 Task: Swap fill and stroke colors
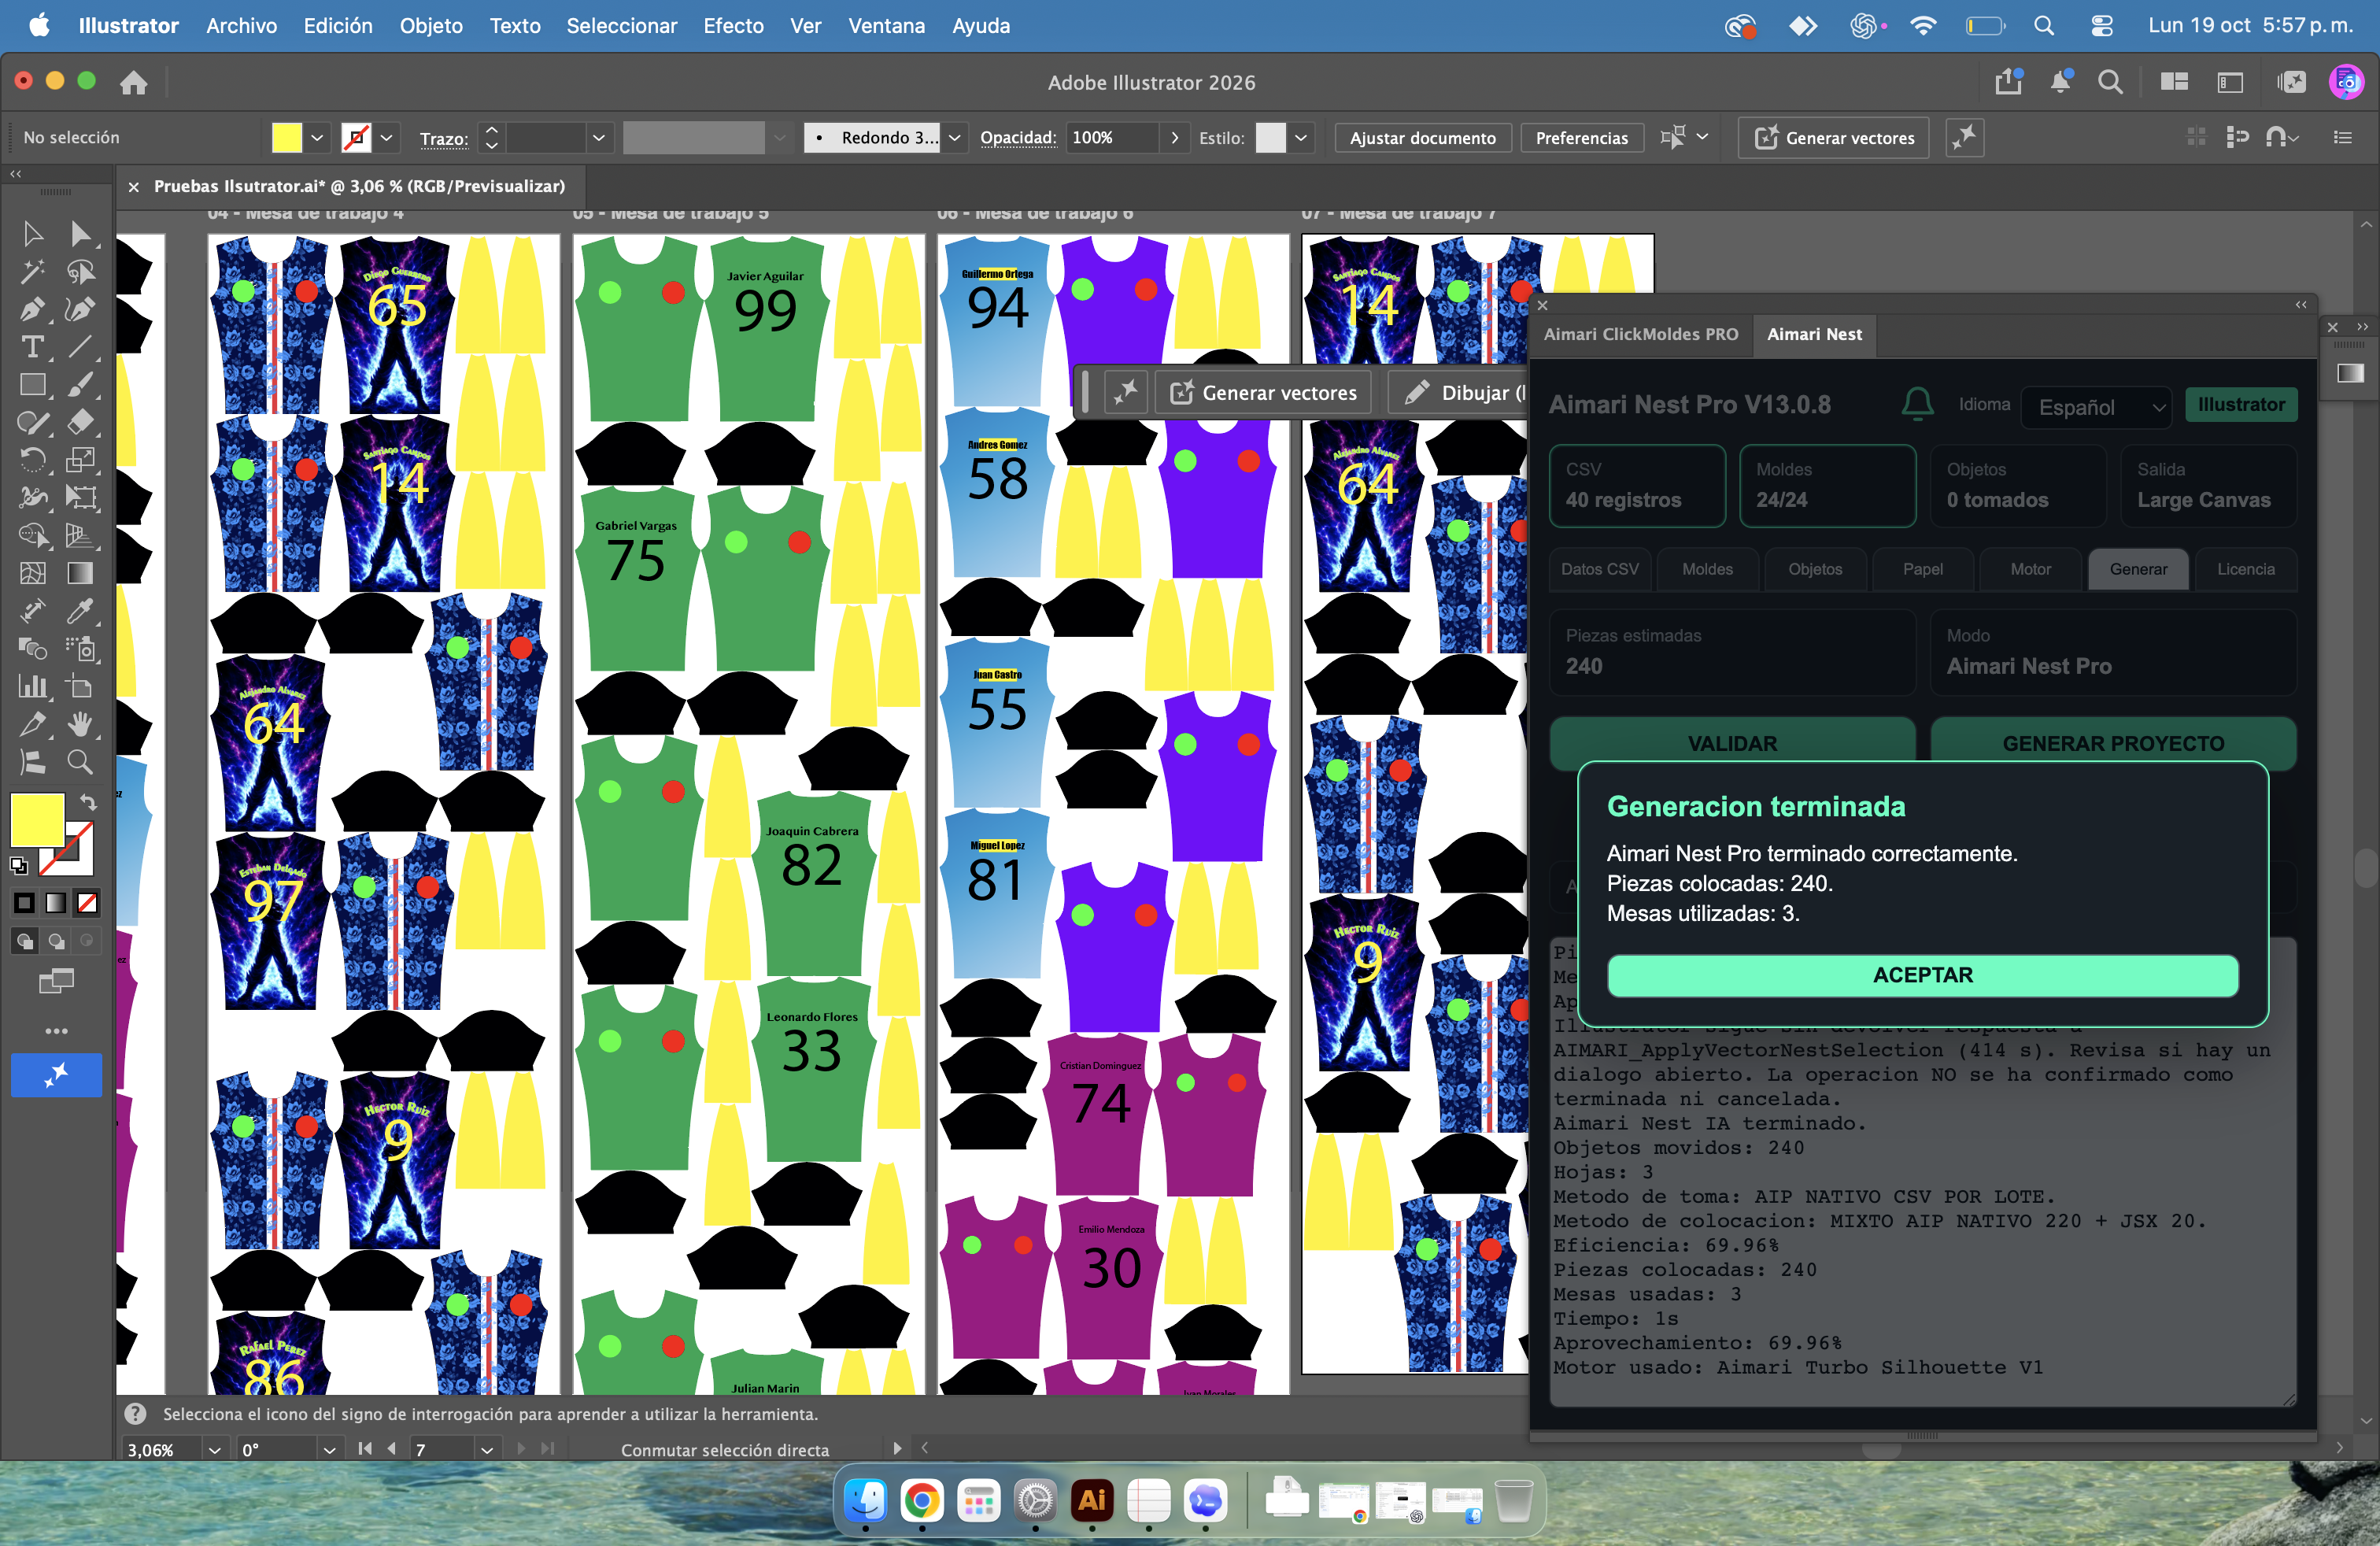pos(88,802)
